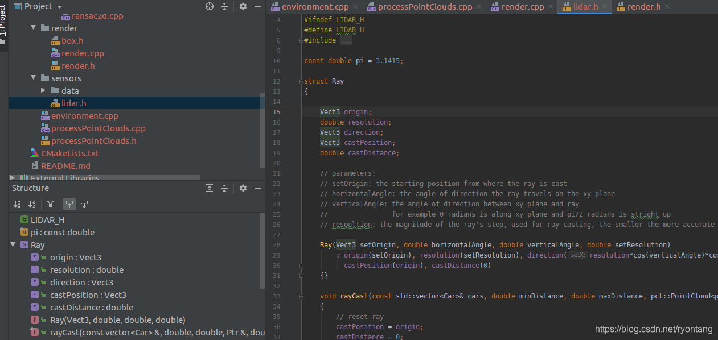Expand all nodes in Structure panel
The width and height of the screenshot is (718, 340).
pos(210,188)
